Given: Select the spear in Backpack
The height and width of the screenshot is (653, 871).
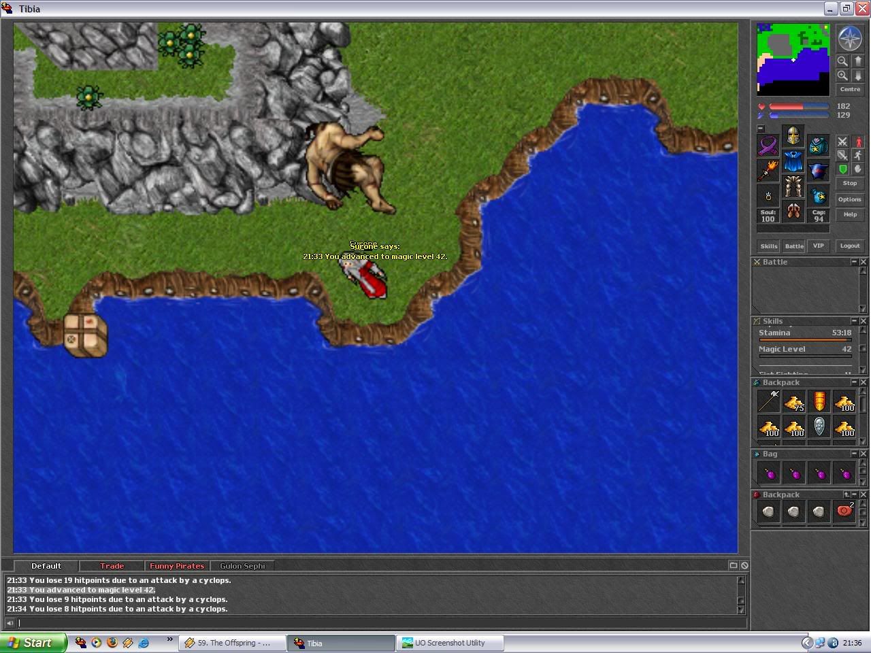Looking at the screenshot, I should coord(769,401).
